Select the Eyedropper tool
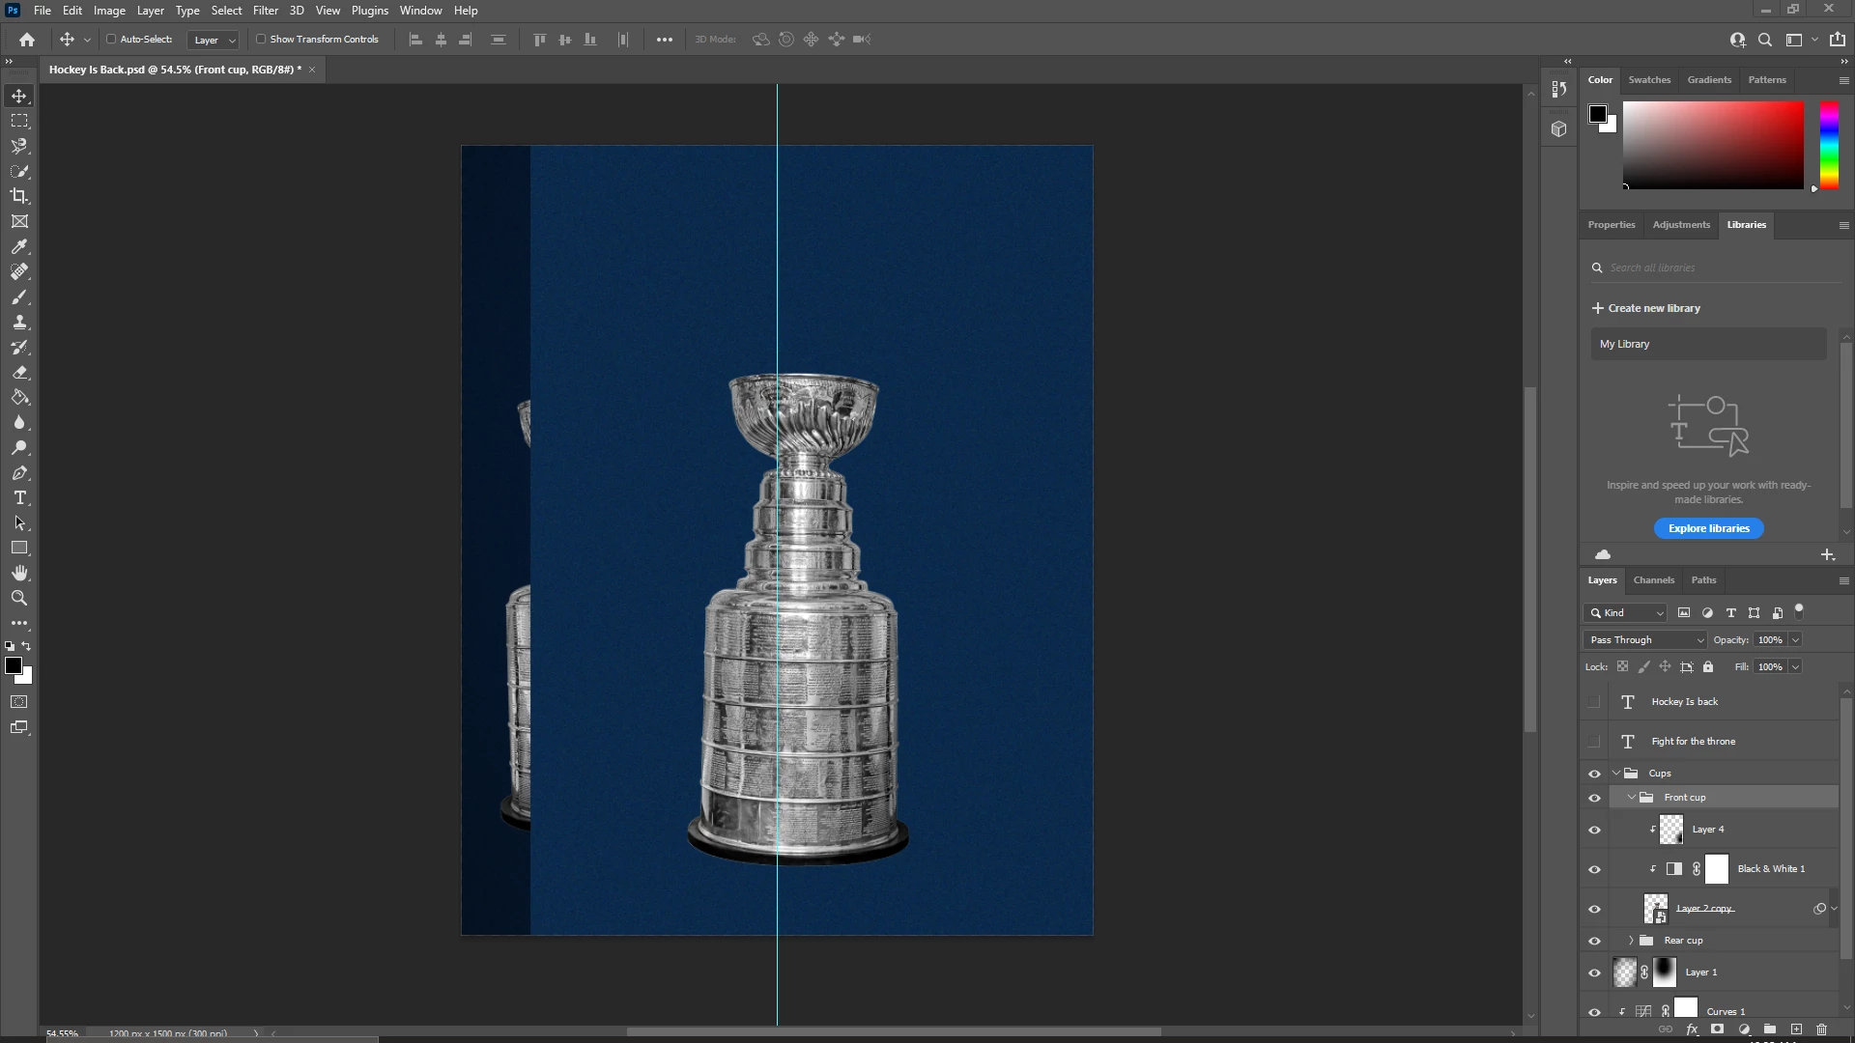 pos(19,246)
